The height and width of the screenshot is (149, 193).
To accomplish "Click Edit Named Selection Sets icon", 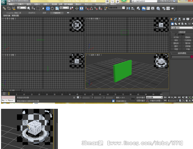I will 105,8.
